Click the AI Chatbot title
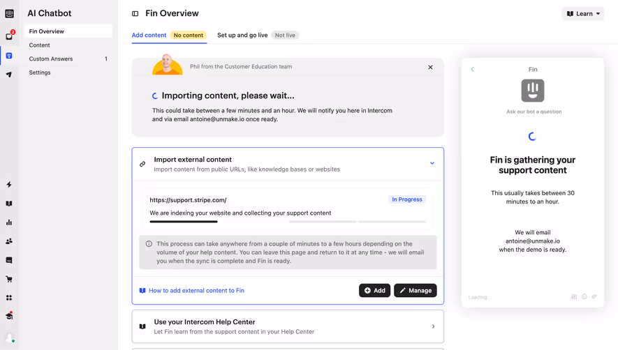618x350 pixels. tap(50, 13)
